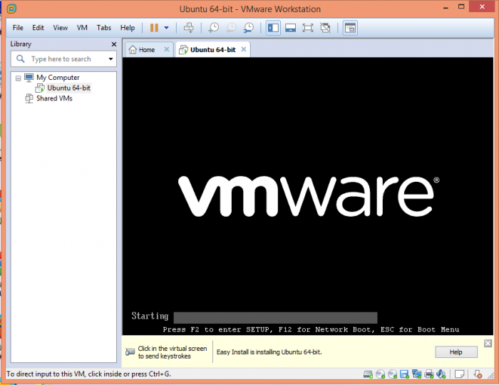Switch to Unity mode

tap(325, 28)
